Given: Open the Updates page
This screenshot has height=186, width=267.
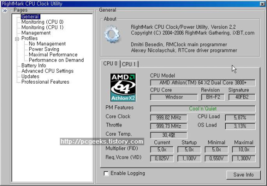Looking at the screenshot, I should 30,76.
